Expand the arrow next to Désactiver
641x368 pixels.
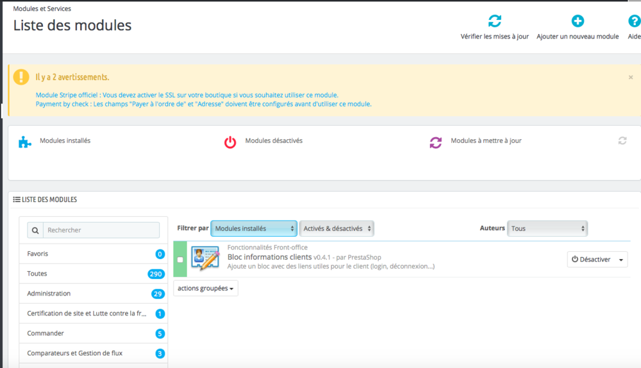pyautogui.click(x=621, y=260)
